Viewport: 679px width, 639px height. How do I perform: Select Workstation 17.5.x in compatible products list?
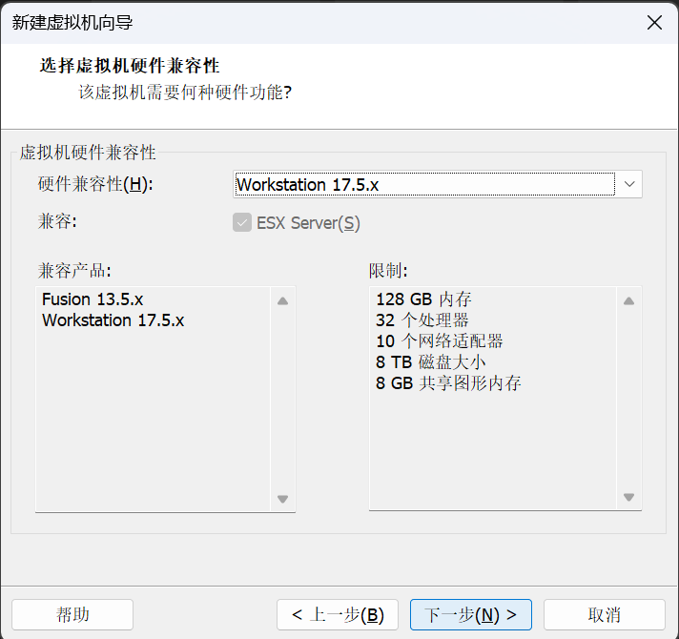[x=113, y=320]
